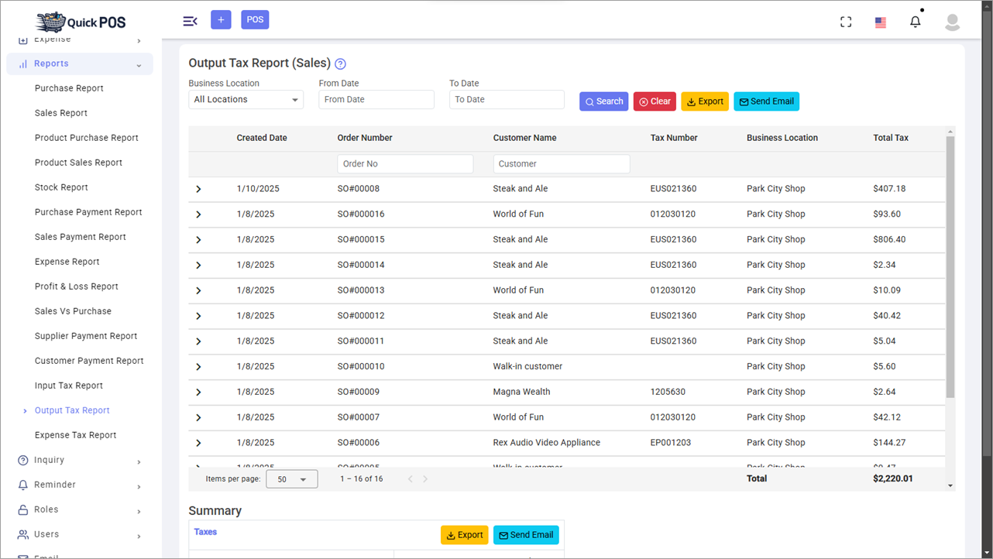Image resolution: width=993 pixels, height=559 pixels.
Task: Open the language selector flag icon
Action: (x=880, y=22)
